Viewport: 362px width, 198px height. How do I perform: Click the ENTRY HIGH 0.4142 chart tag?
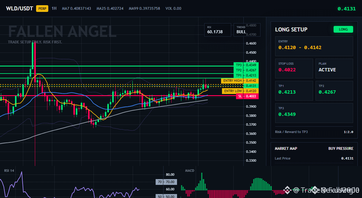pyautogui.click(x=240, y=81)
